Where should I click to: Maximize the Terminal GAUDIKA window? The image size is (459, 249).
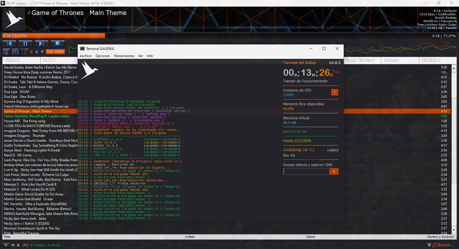[324, 48]
